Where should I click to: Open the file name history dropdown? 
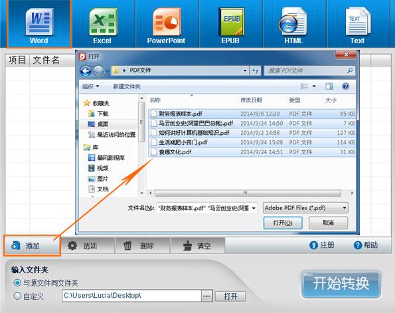tap(254, 208)
